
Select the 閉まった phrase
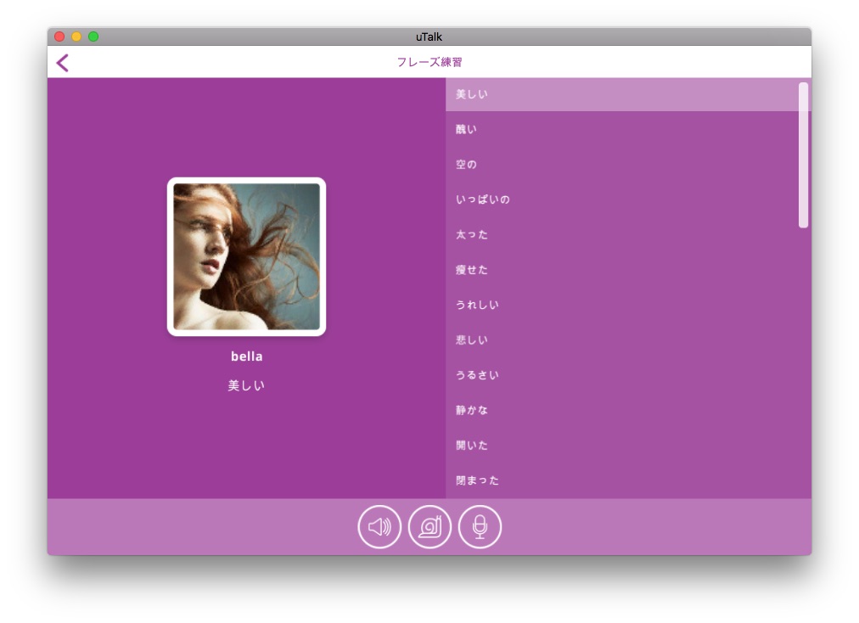[x=477, y=480]
